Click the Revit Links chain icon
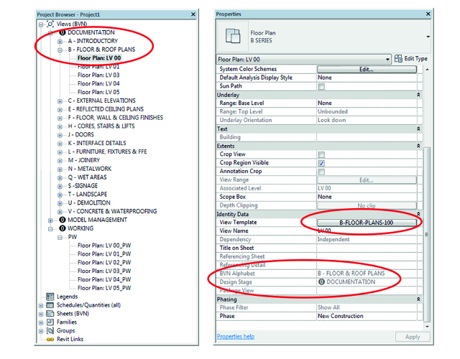 (x=50, y=340)
